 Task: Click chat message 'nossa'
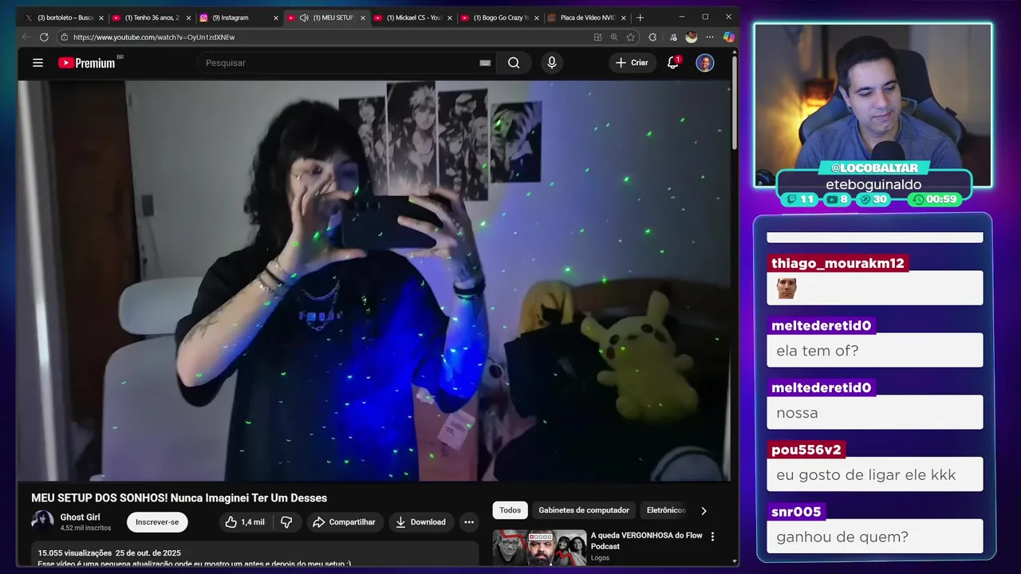797,413
